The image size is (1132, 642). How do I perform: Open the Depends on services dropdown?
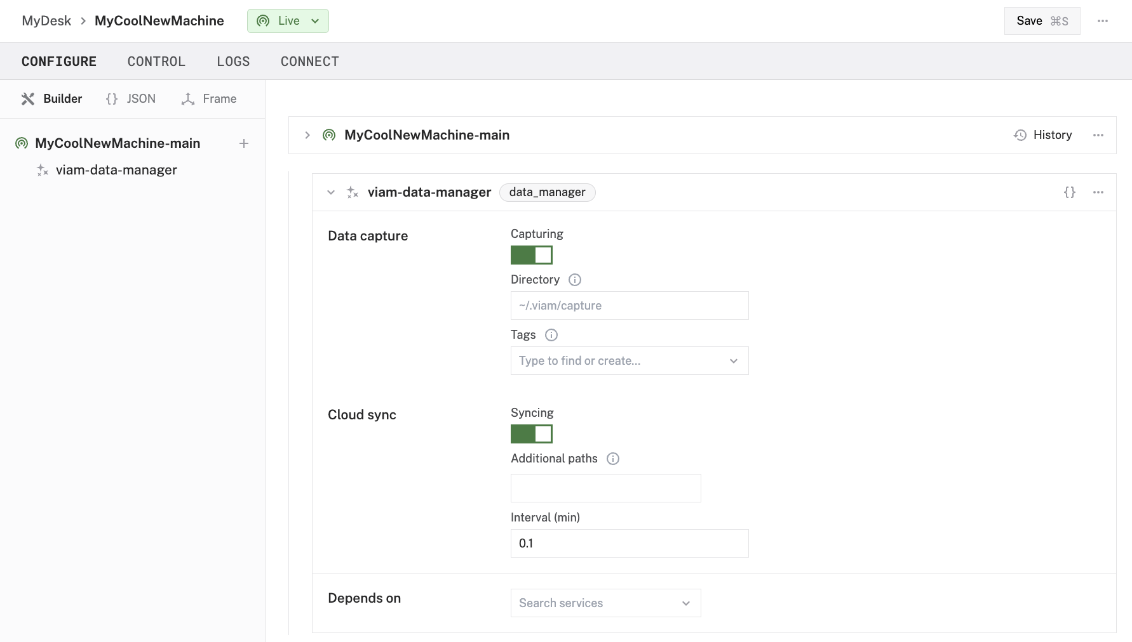point(606,603)
